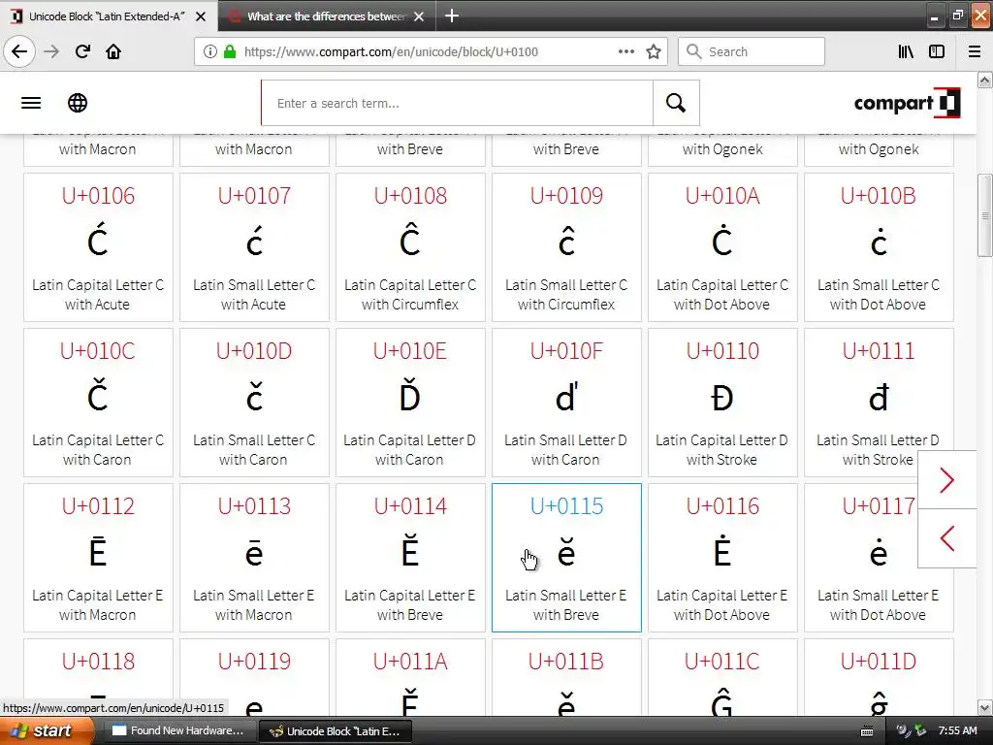Open U+0110 Capital D with Stroke

[x=722, y=403]
